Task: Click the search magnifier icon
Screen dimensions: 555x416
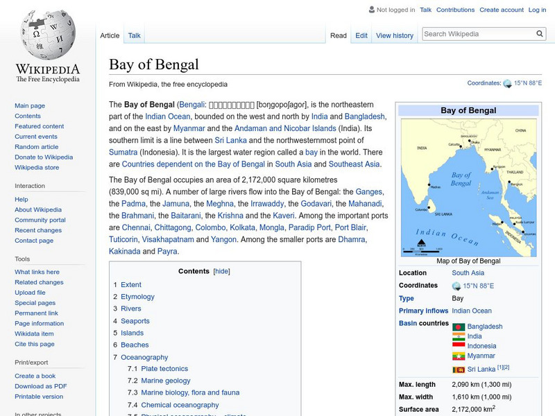Action: click(540, 33)
